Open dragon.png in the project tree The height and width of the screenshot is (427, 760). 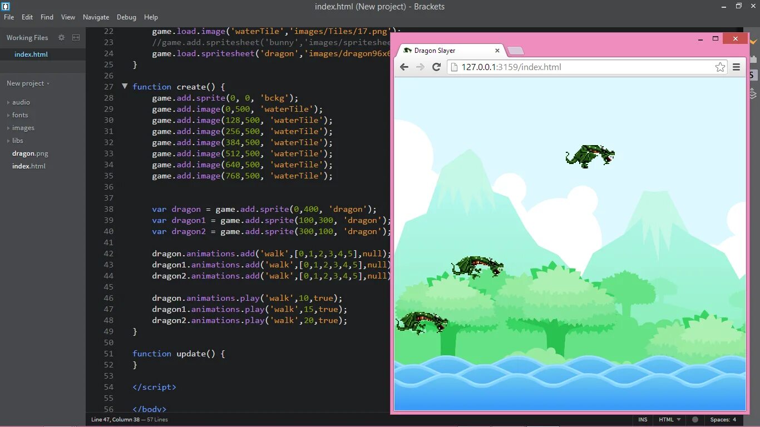[x=30, y=153]
